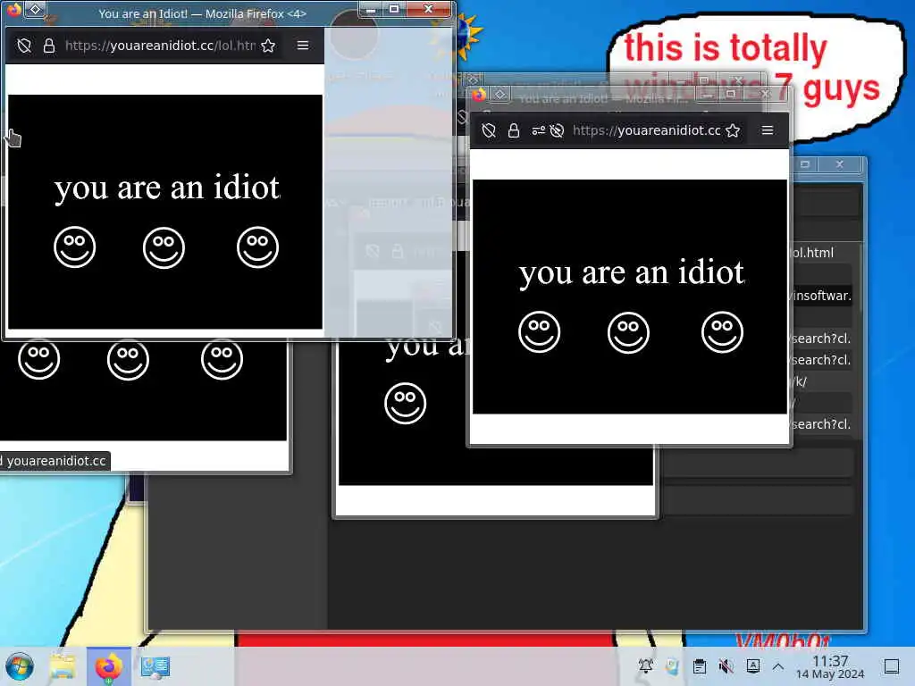Click the Firefox taskbar button
This screenshot has height=686, width=915.
[108, 666]
